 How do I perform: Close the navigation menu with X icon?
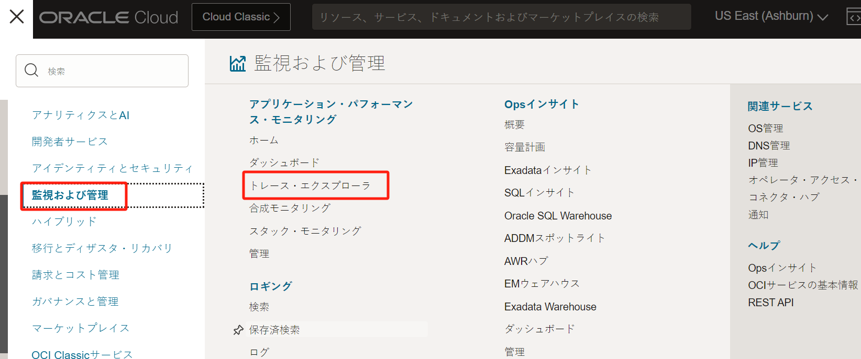pyautogui.click(x=17, y=17)
